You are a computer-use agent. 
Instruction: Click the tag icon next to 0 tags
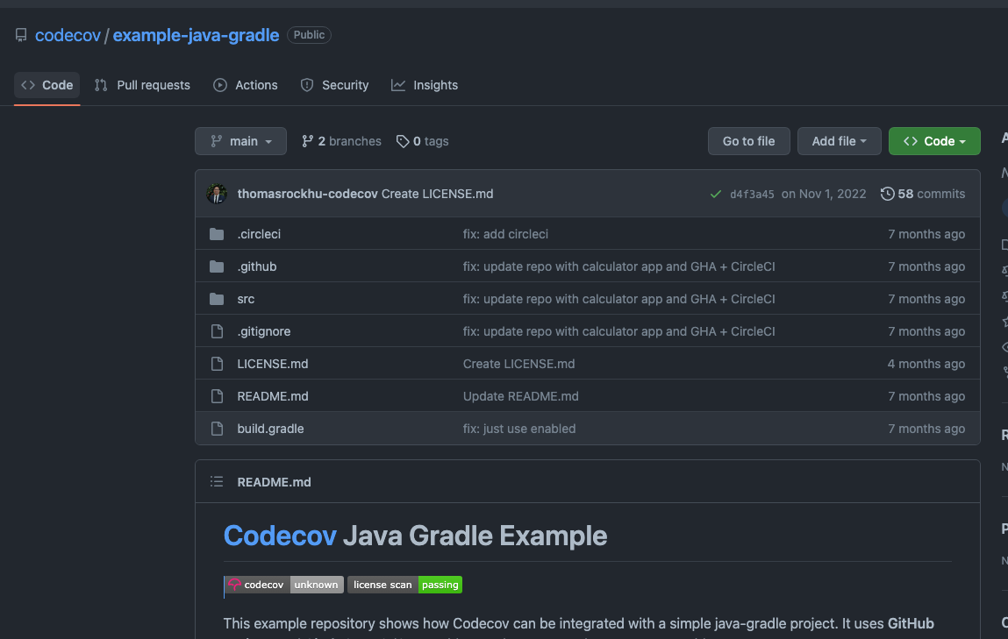pos(403,141)
